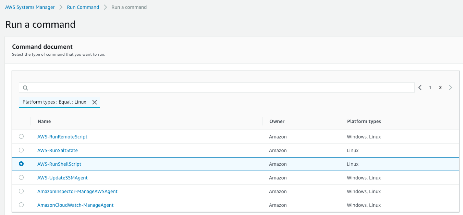Go to previous page arrow

coord(420,88)
